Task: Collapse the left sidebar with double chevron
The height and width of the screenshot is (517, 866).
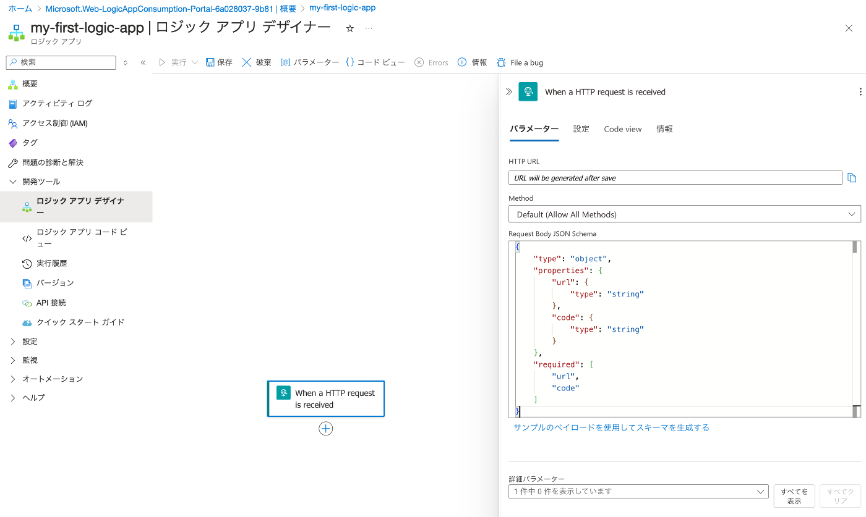Action: pos(143,62)
